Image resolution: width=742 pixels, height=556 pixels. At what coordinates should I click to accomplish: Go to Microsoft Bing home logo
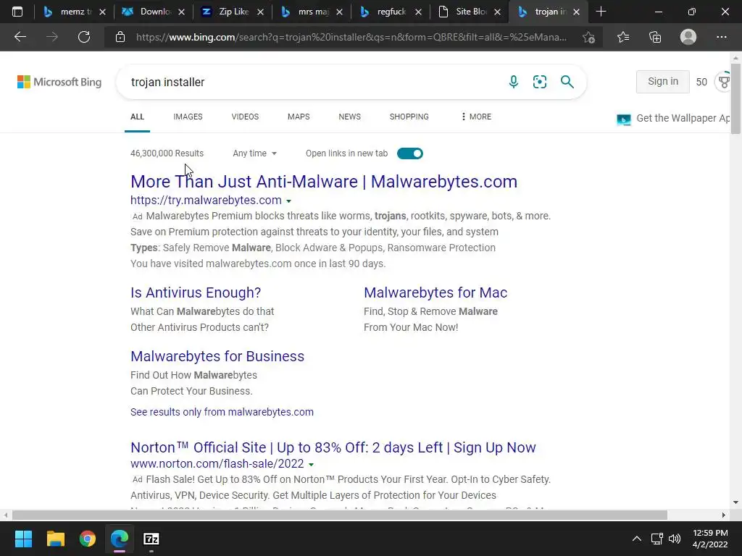coord(59,82)
